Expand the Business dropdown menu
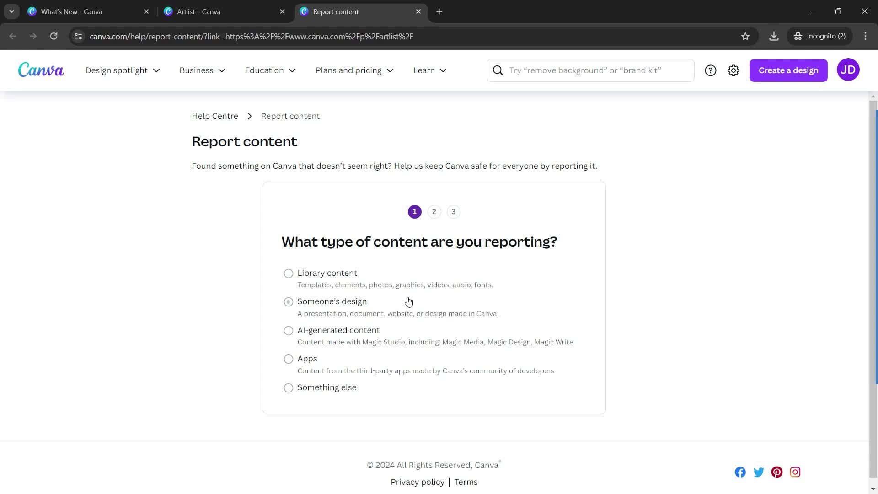 203,70
